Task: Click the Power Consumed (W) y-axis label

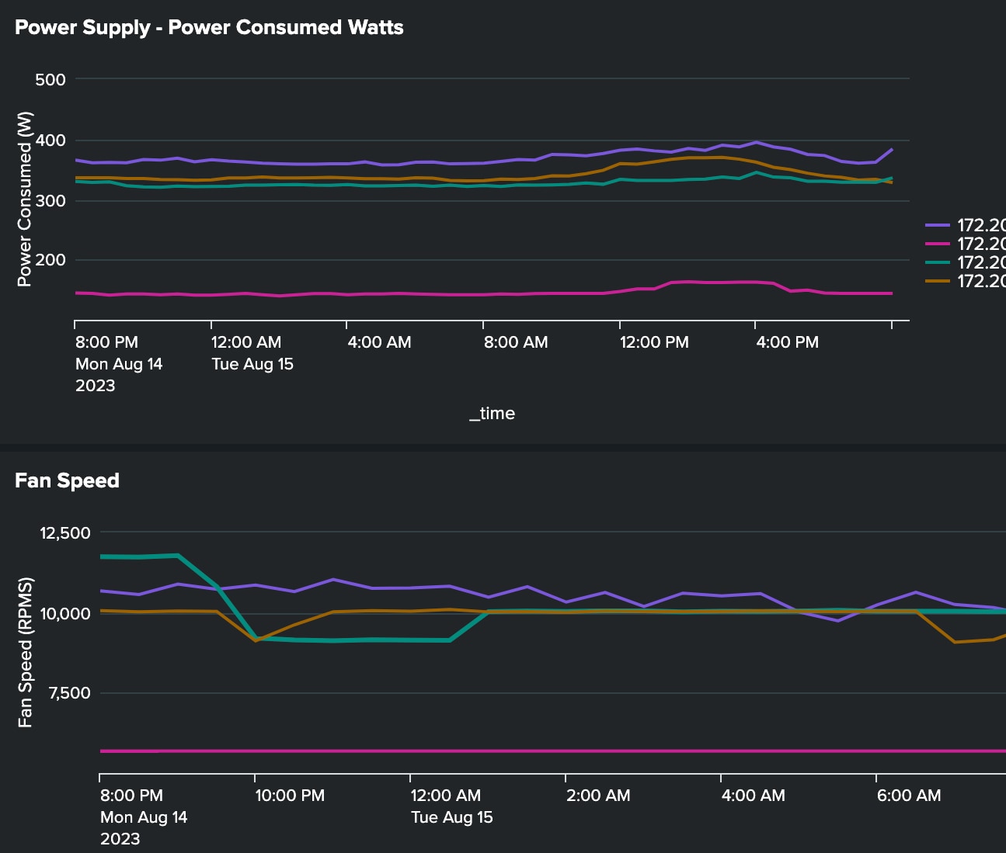Action: coord(25,199)
